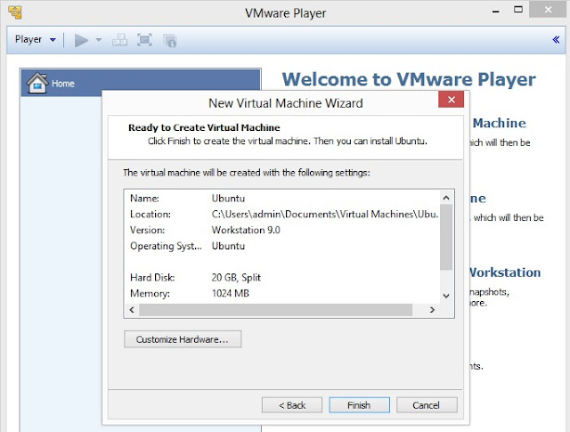Click the Unity mode toolbar icon
This screenshot has width=570, height=432.
tap(170, 40)
